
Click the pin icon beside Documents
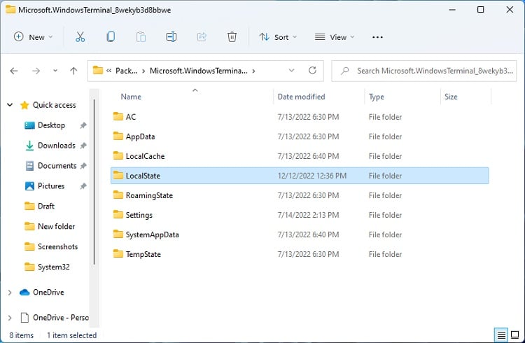[83, 166]
